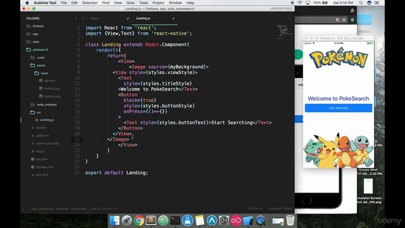
Task: Open Finder from the dock
Action: point(115,220)
